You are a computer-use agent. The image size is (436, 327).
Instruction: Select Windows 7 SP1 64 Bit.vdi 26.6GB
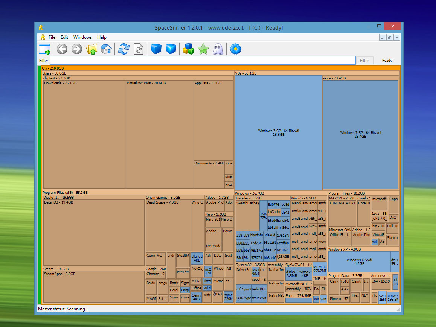click(279, 132)
